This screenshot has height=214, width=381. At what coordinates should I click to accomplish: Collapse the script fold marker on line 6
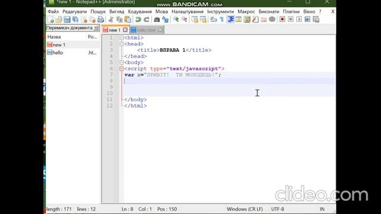(121, 69)
